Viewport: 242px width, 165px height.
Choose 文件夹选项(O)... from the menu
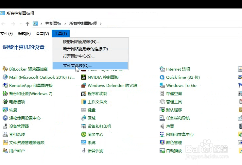coord(90,66)
